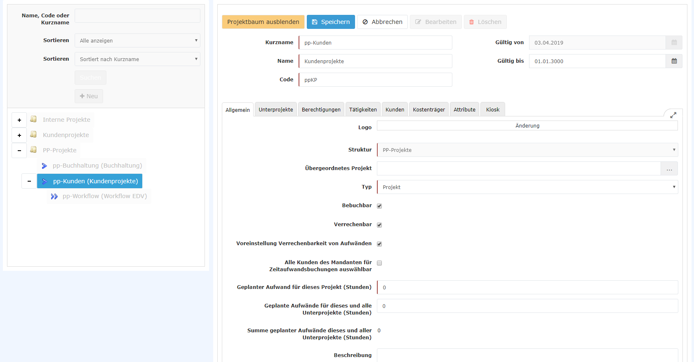The image size is (694, 362).
Task: Open the Attribute tab
Action: (x=464, y=109)
